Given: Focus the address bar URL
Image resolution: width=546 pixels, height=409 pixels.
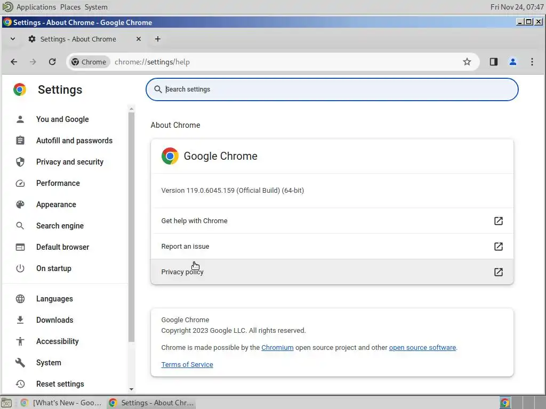Looking at the screenshot, I should pos(152,62).
